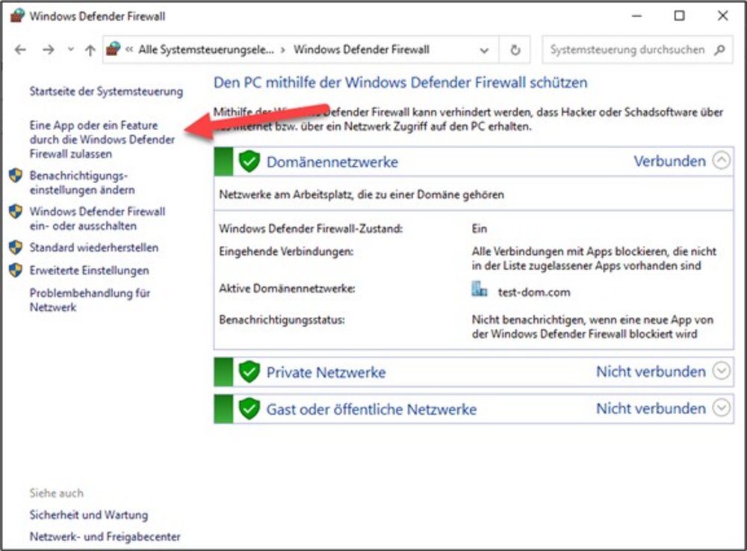Click the green shield next to Private Netzwerke
The height and width of the screenshot is (551, 747).
249,372
